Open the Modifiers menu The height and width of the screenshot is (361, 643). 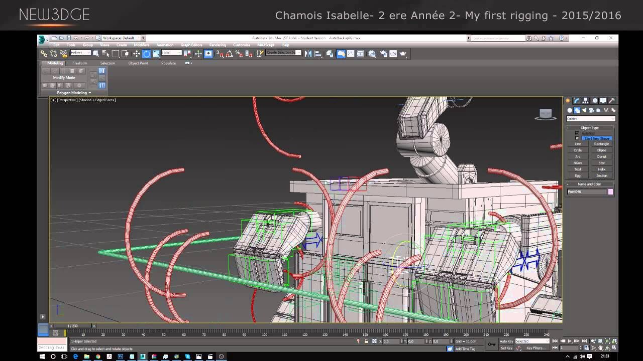[141, 45]
